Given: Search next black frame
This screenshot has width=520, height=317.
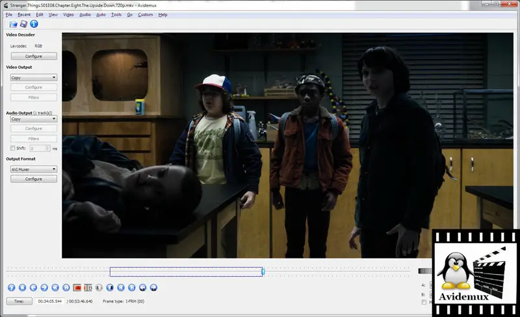Looking at the screenshot, I should [x=110, y=288].
